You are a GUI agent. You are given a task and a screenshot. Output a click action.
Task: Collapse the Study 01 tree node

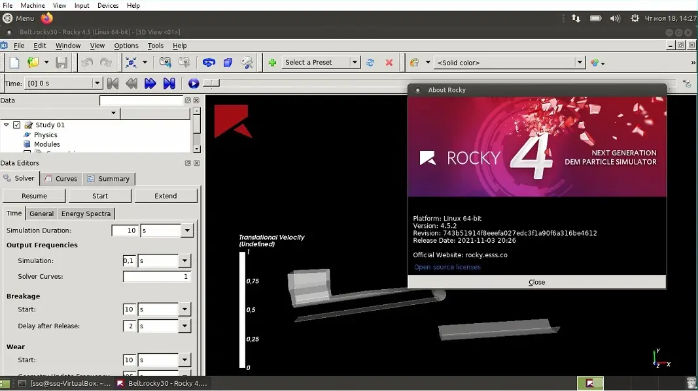coord(7,125)
